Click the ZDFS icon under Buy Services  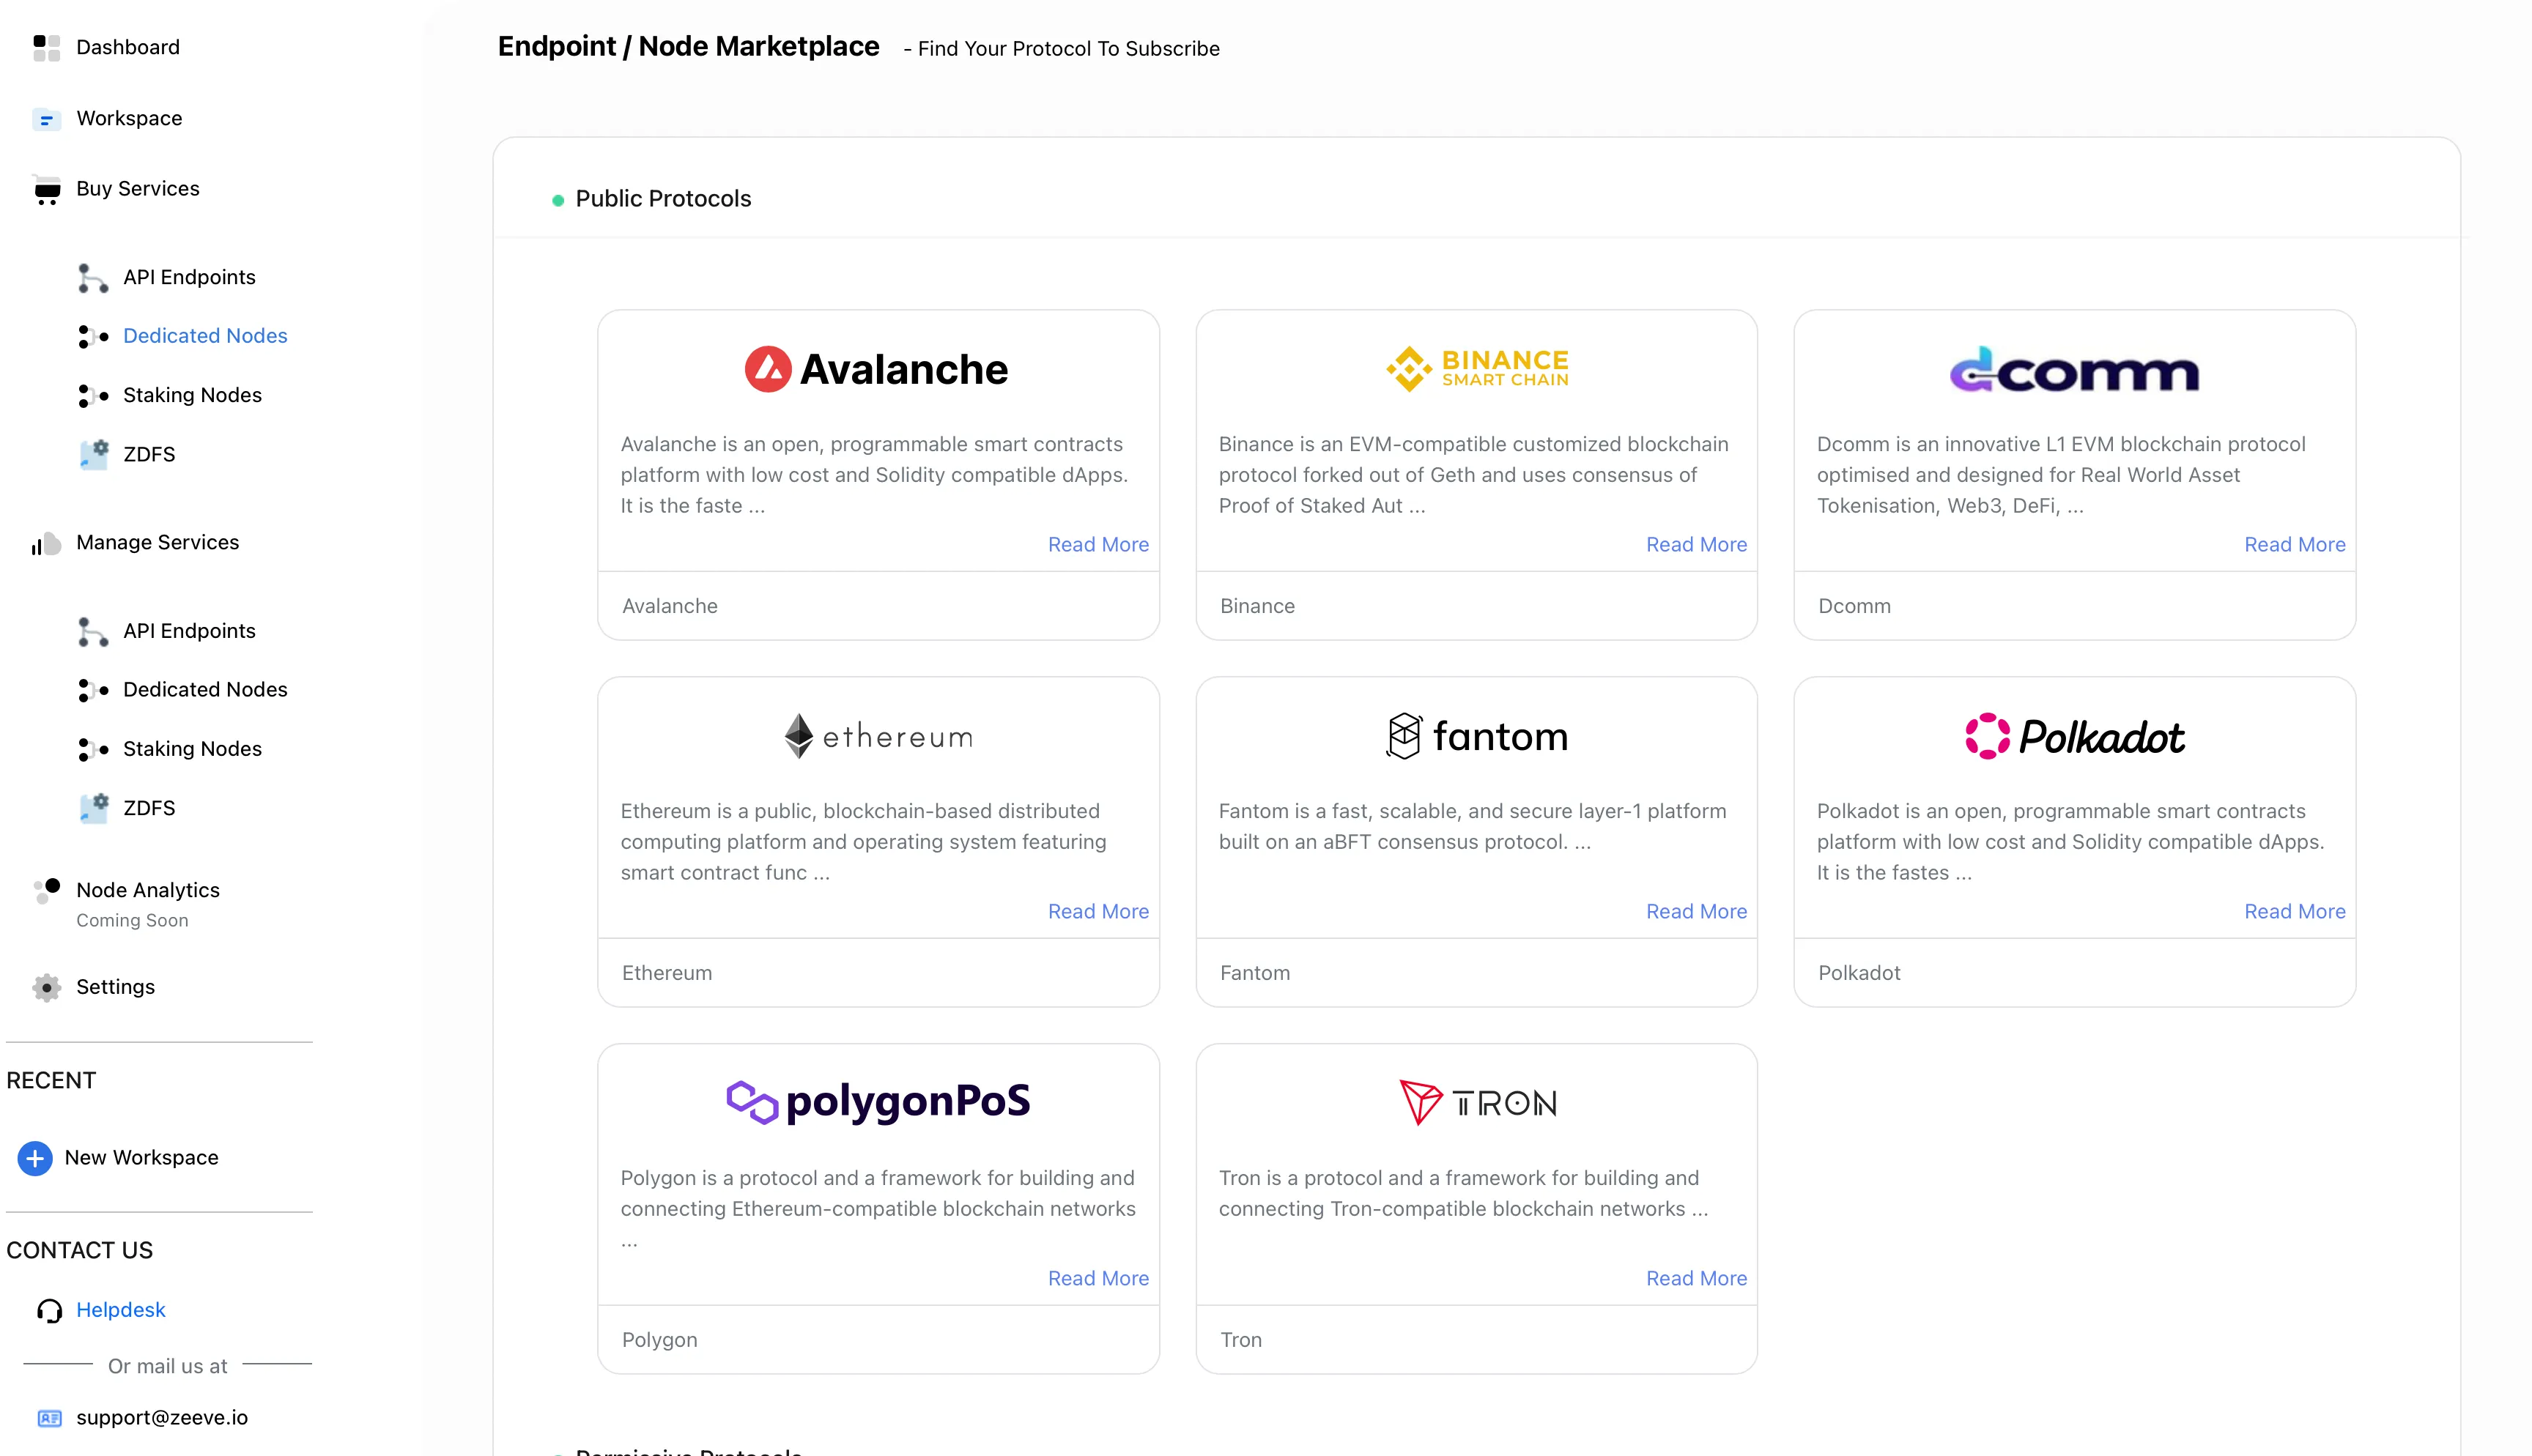point(94,454)
